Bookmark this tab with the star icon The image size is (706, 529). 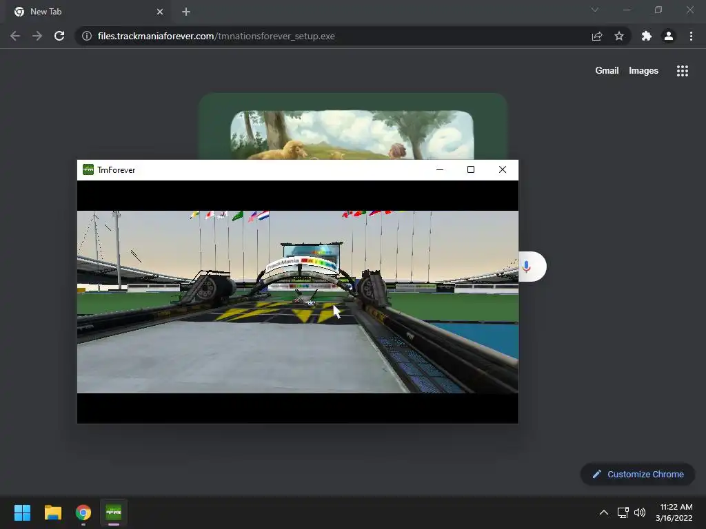point(619,36)
